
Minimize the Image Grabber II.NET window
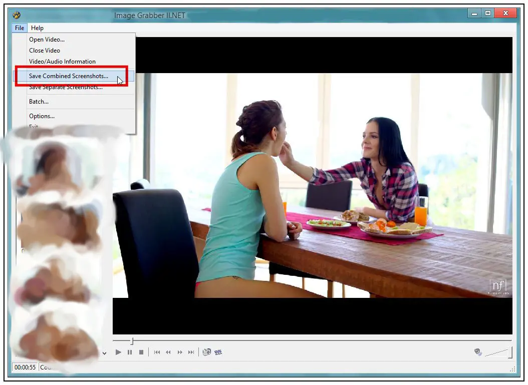[474, 14]
